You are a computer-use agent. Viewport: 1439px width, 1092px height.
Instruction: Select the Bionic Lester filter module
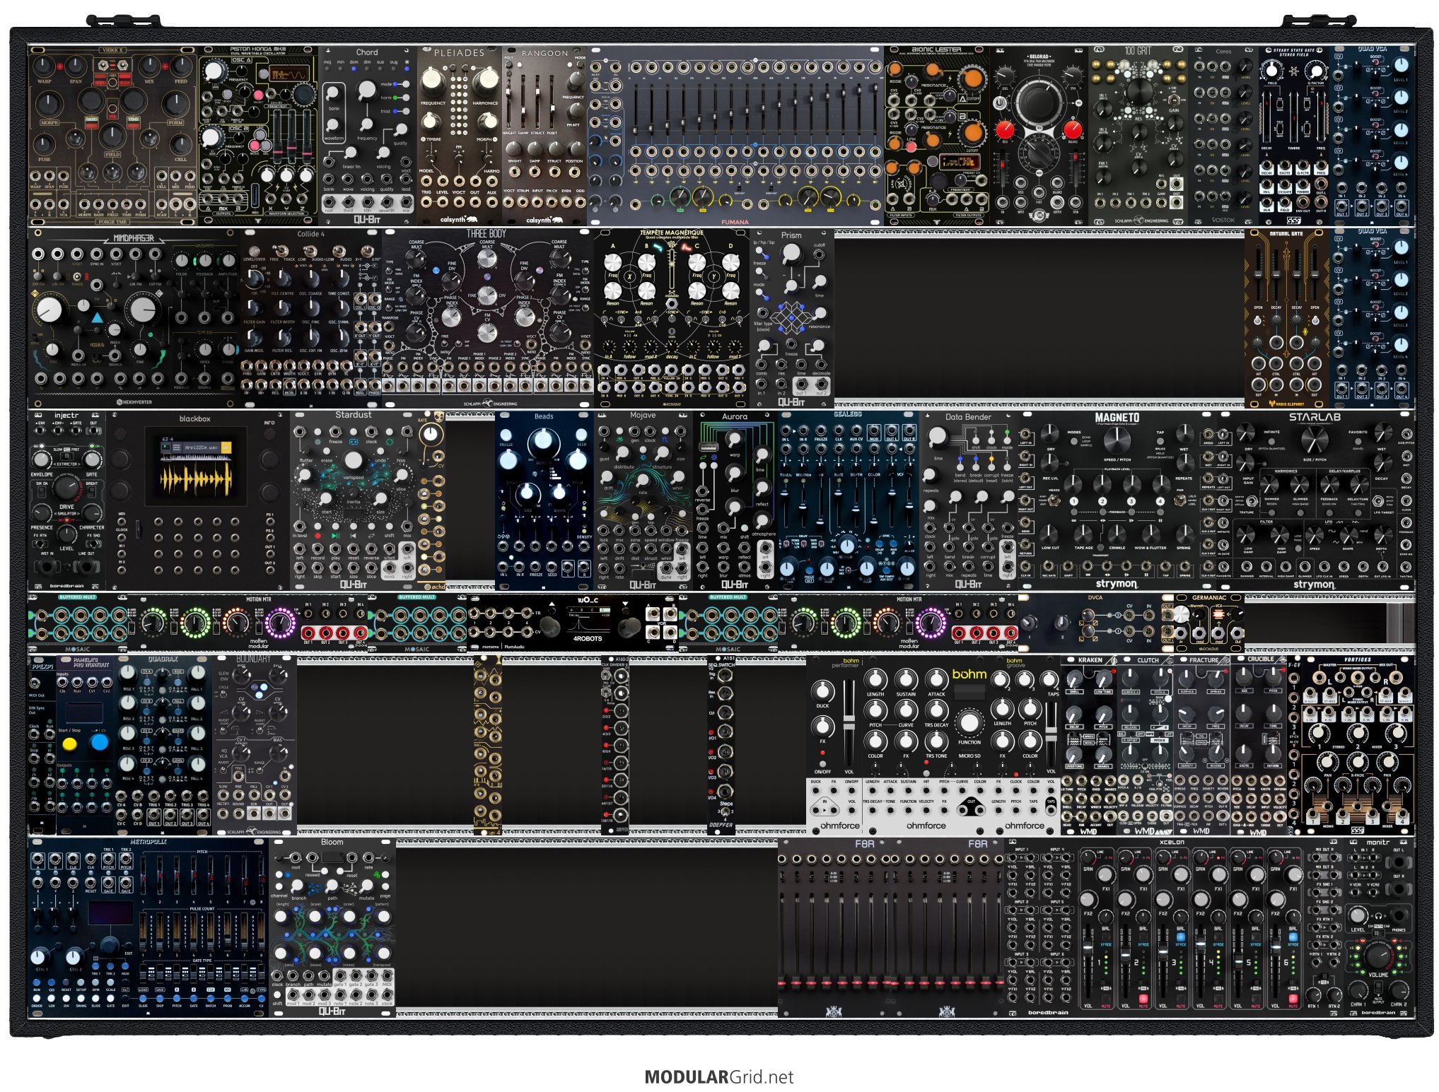click(x=937, y=136)
